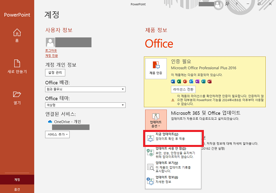Click the 설정 관리 button
The height and width of the screenshot is (193, 276).
(x=55, y=72)
